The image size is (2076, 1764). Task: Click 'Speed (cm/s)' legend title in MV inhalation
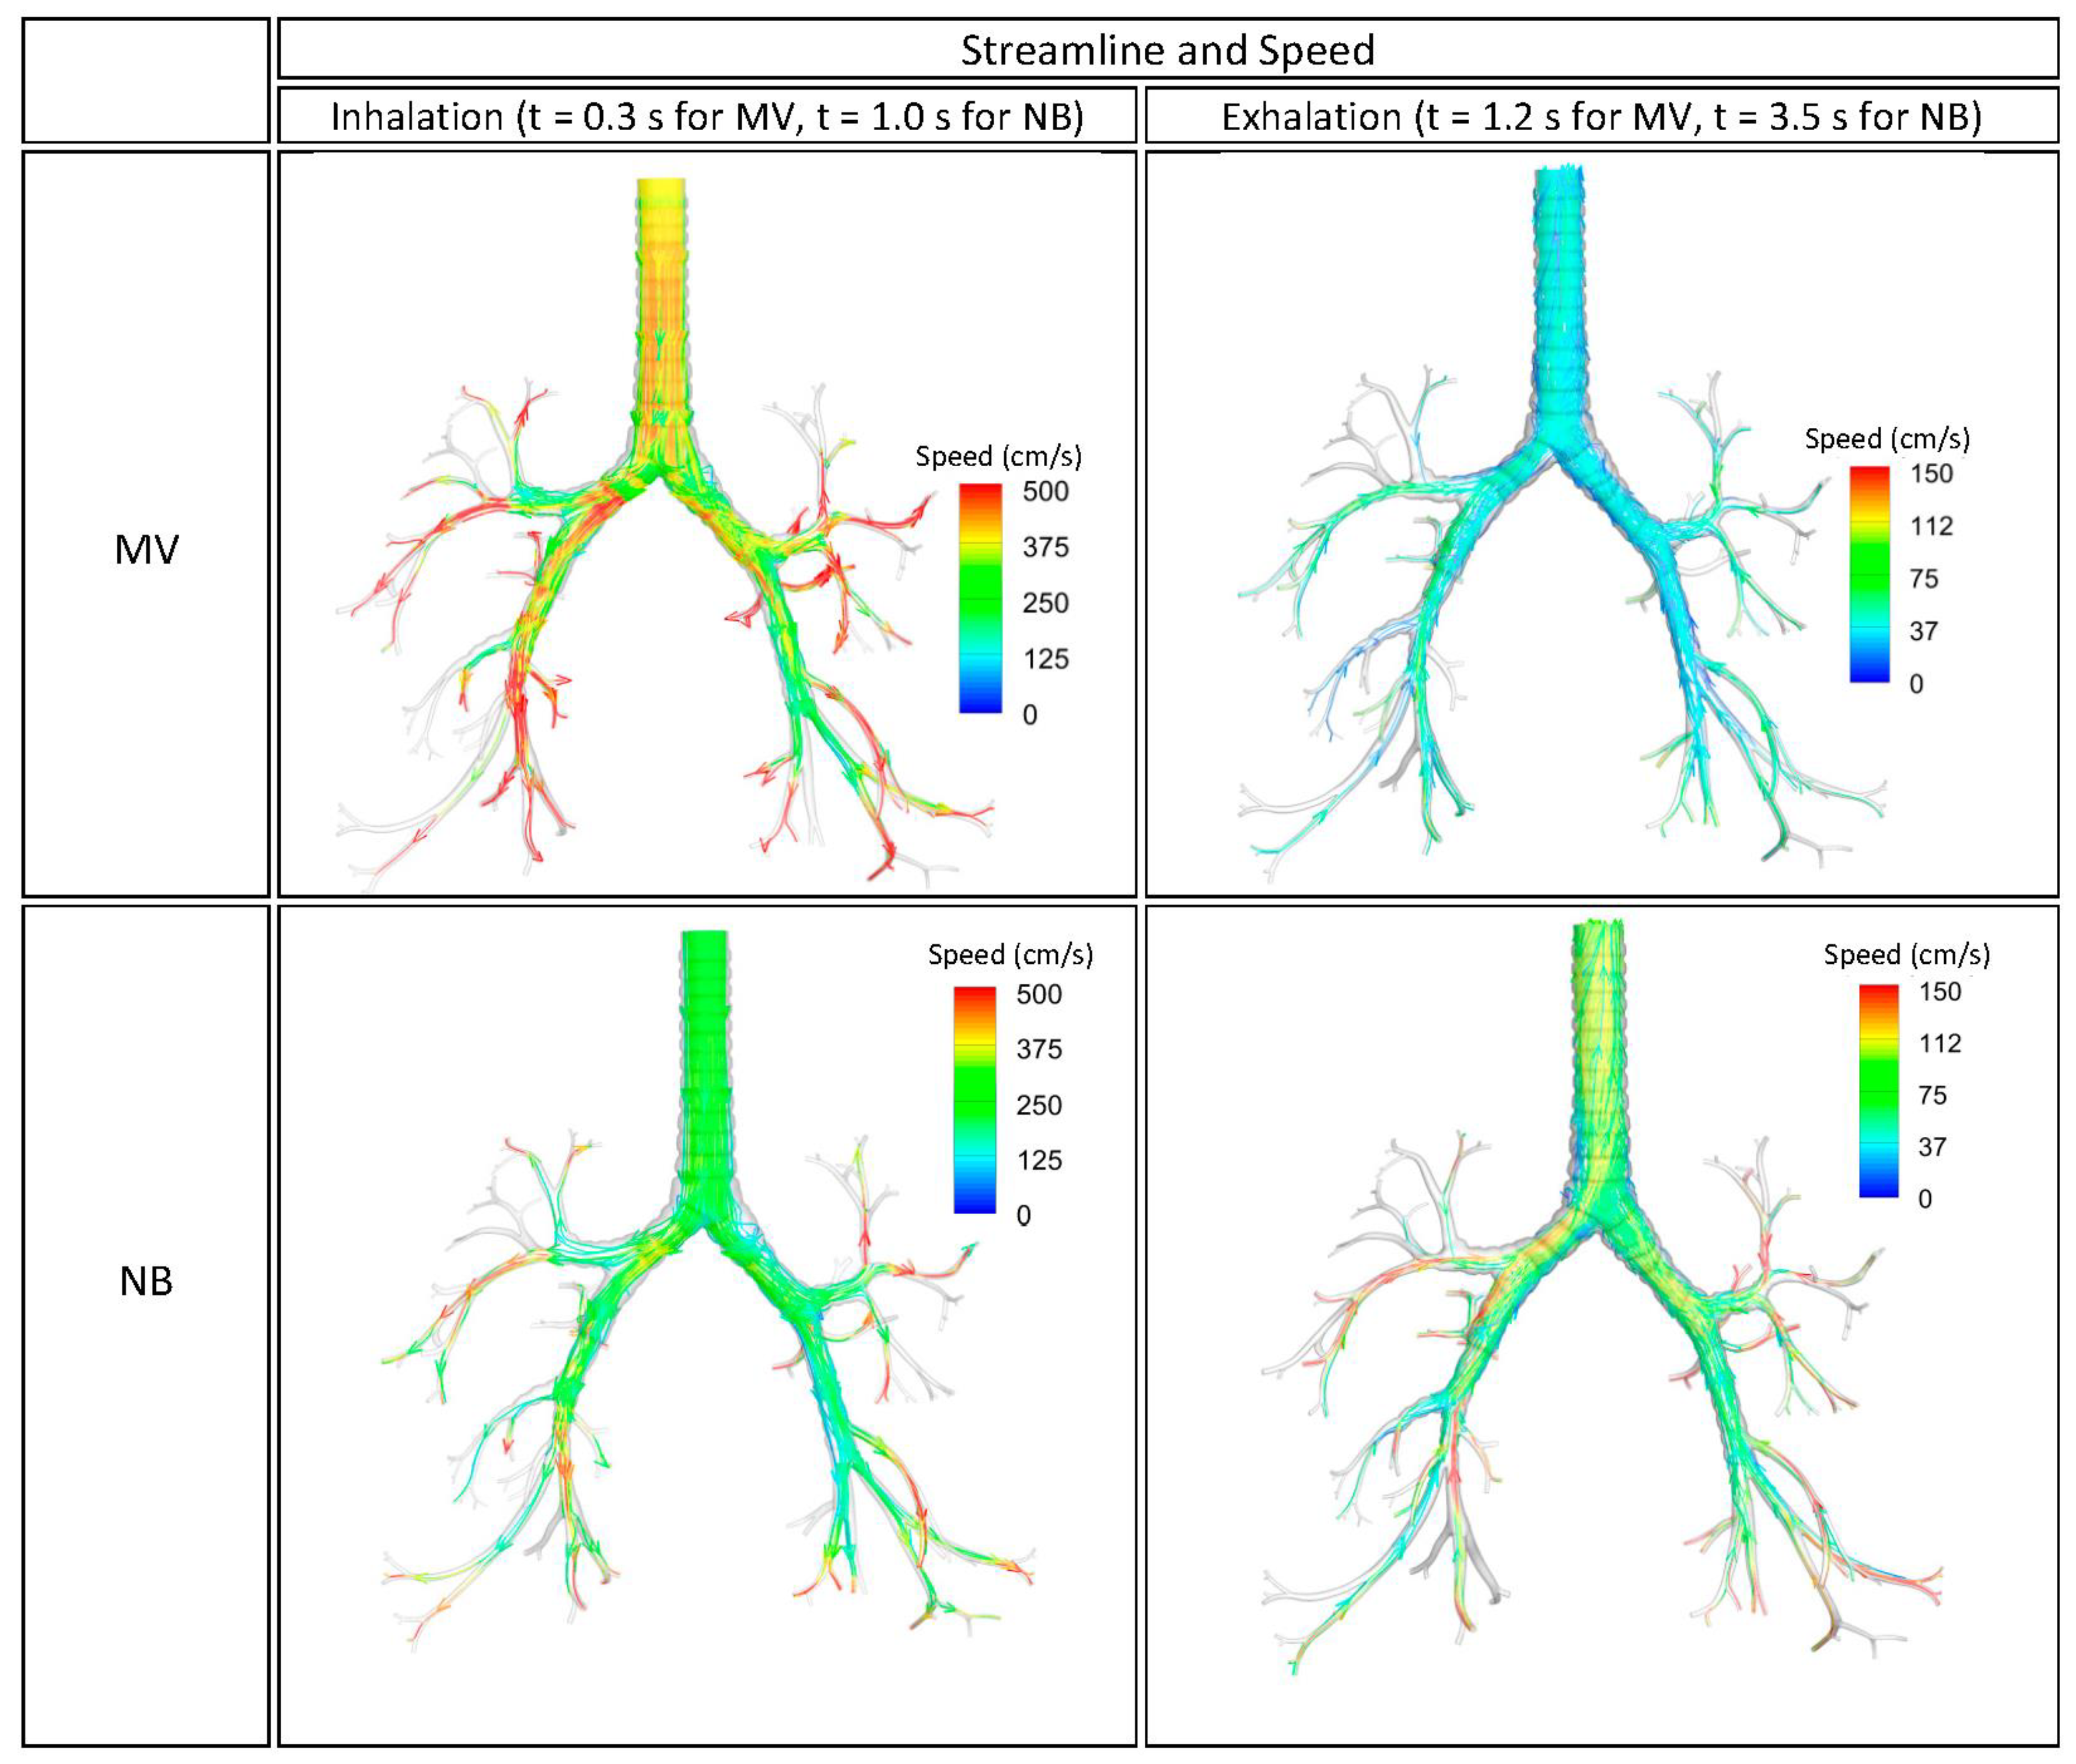coord(998,457)
